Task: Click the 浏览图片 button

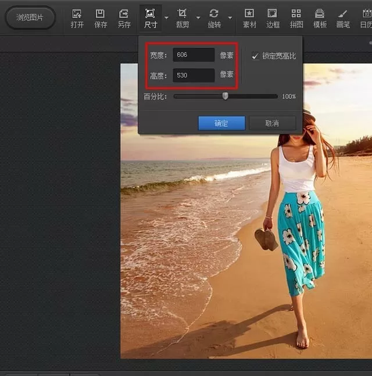Action: pos(30,17)
